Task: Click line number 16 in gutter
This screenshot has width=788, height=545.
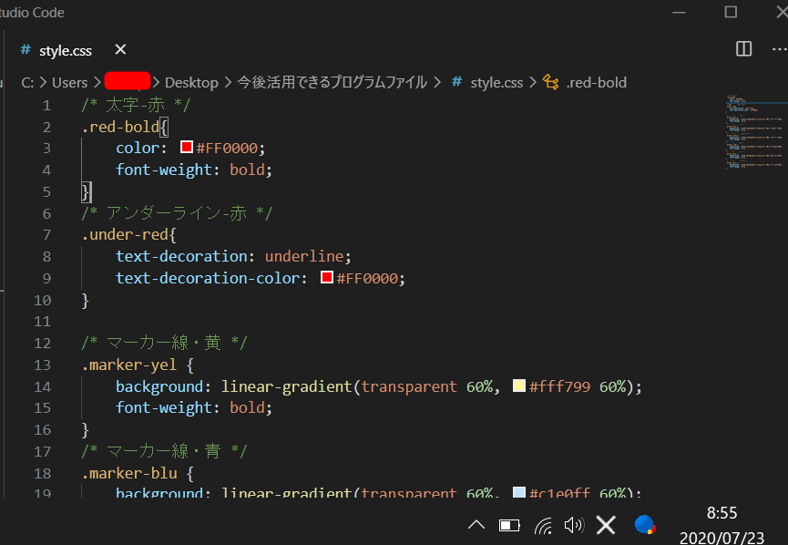Action: 42,430
